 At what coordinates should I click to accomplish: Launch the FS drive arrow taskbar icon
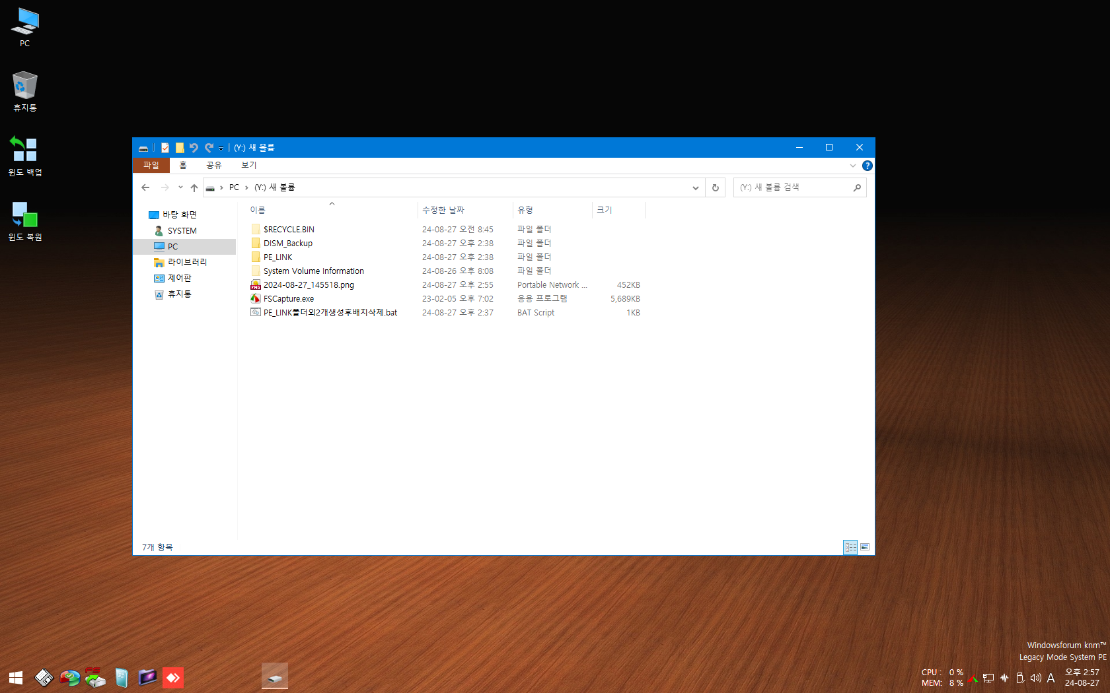pyautogui.click(x=95, y=677)
